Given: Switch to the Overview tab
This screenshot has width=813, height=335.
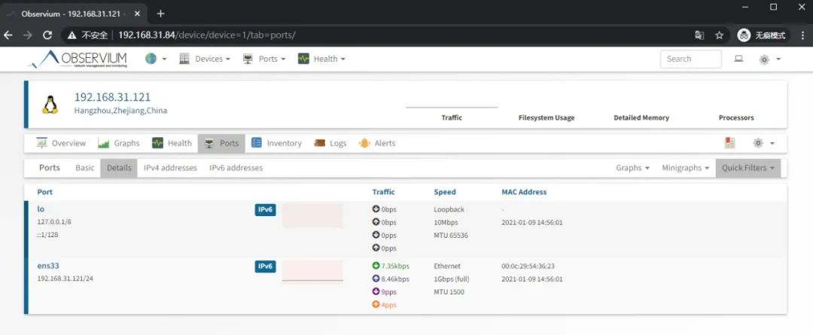Looking at the screenshot, I should tap(61, 143).
